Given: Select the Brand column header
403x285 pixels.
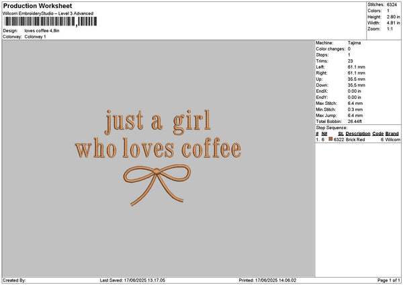Looking at the screenshot, I should (x=392, y=134).
